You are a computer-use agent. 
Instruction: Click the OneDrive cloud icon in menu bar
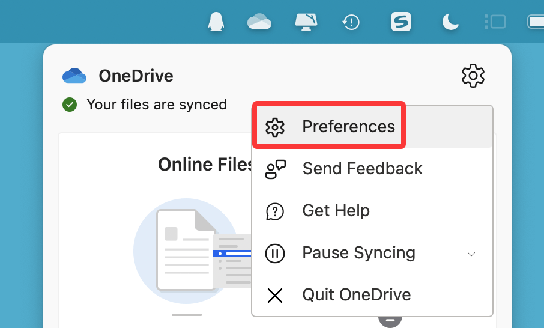tap(259, 22)
